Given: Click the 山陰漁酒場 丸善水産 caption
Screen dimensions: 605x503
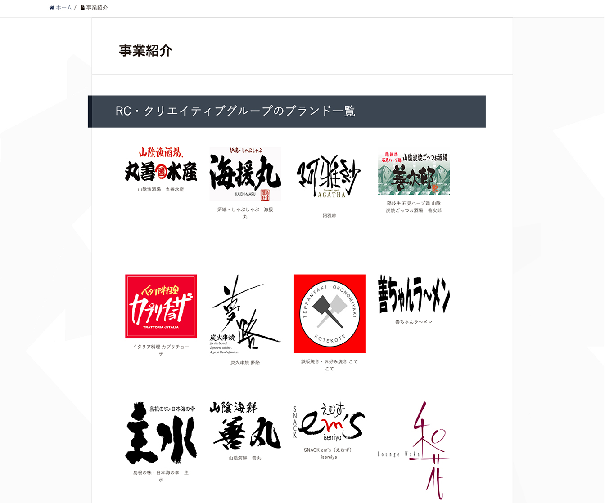Looking at the screenshot, I should [x=161, y=190].
